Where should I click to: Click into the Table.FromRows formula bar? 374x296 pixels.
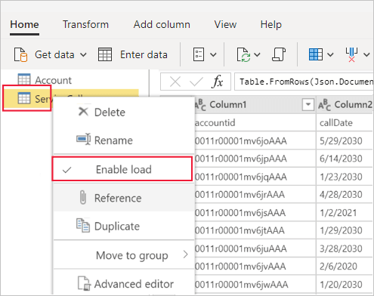pos(304,82)
